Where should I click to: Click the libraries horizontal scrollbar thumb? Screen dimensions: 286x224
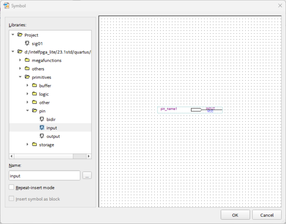coord(44,156)
